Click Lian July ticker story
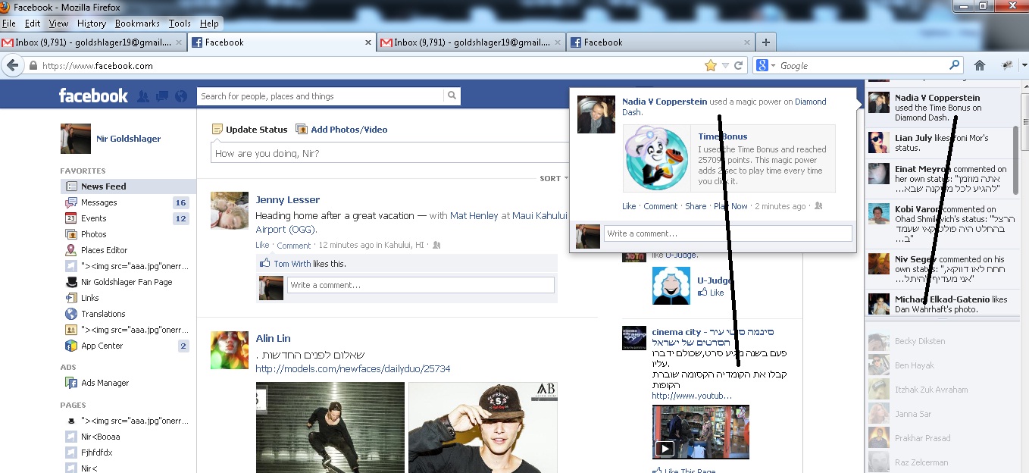1029x473 pixels. pos(939,143)
